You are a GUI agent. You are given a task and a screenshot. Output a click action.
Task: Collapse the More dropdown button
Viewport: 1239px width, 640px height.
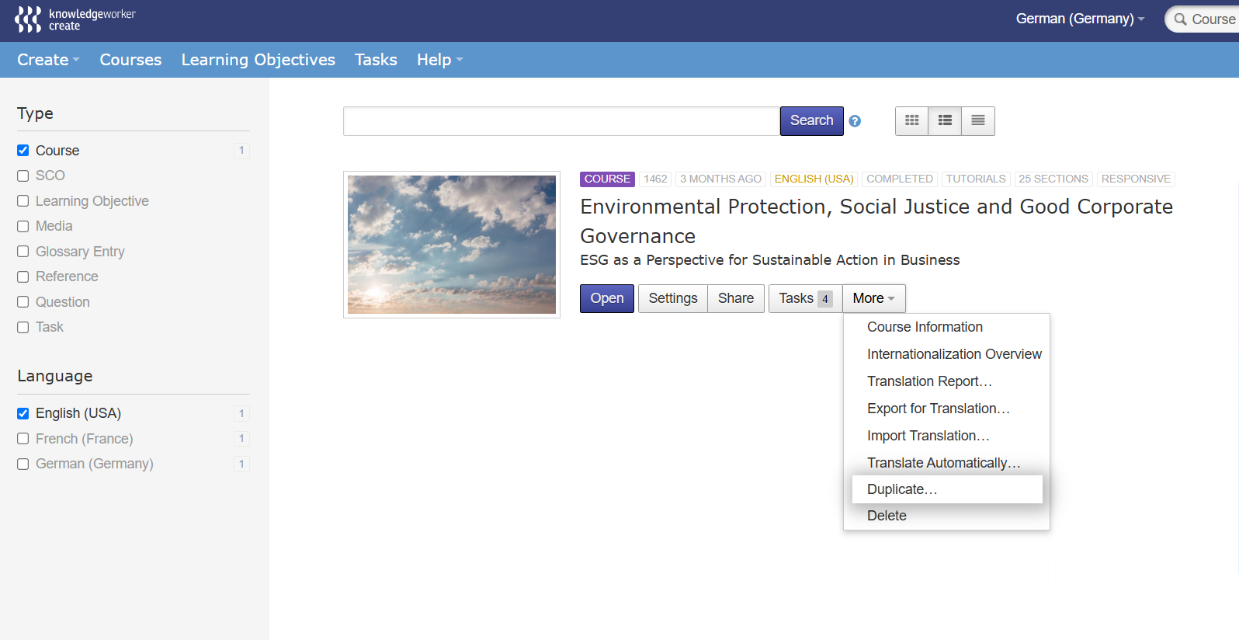click(874, 298)
